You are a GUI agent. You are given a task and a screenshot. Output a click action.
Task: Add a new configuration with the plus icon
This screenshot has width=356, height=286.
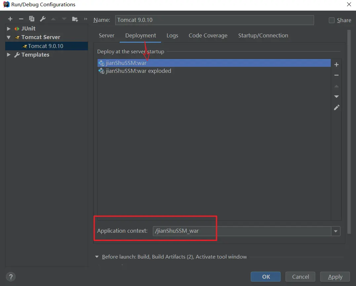pyautogui.click(x=10, y=19)
